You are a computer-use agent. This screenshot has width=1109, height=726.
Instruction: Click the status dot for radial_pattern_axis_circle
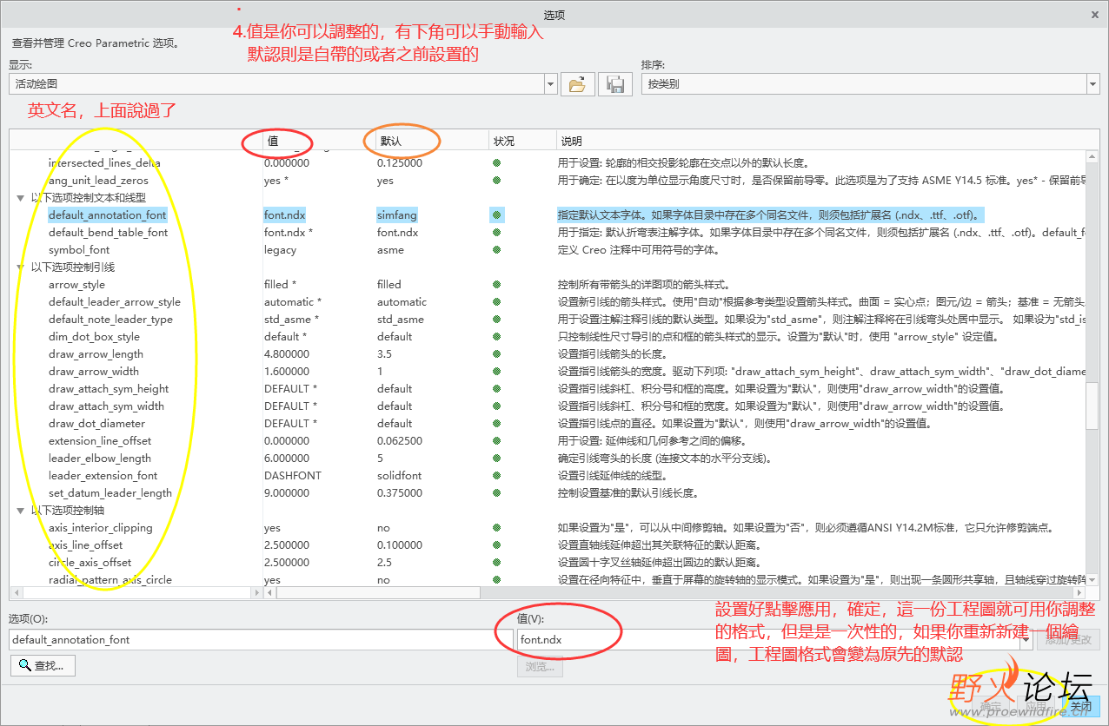(496, 580)
